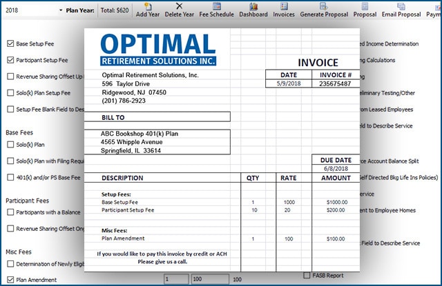Open the Dashboard chart icon

pos(253,6)
